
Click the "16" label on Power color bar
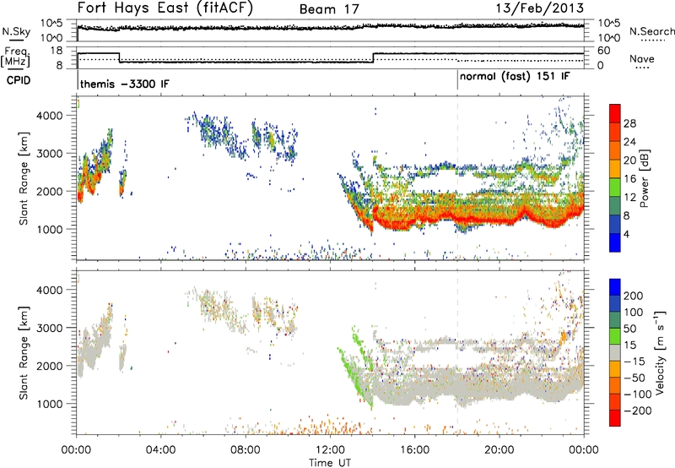click(629, 179)
